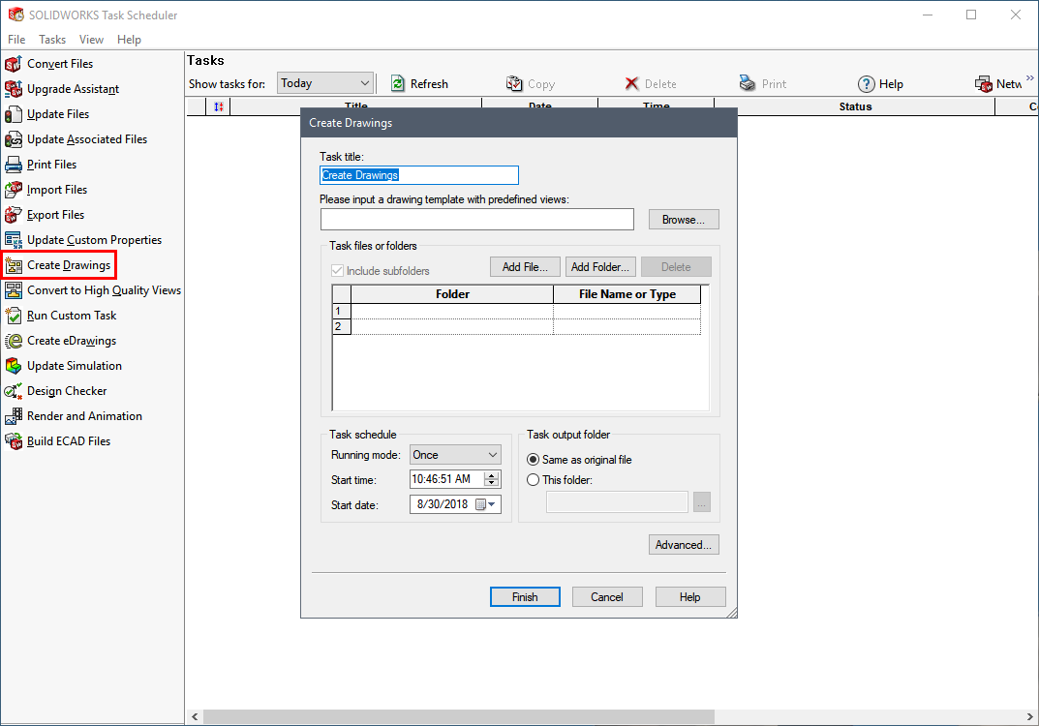The width and height of the screenshot is (1039, 726).
Task: Choose Update Associated Files icon
Action: tap(14, 139)
